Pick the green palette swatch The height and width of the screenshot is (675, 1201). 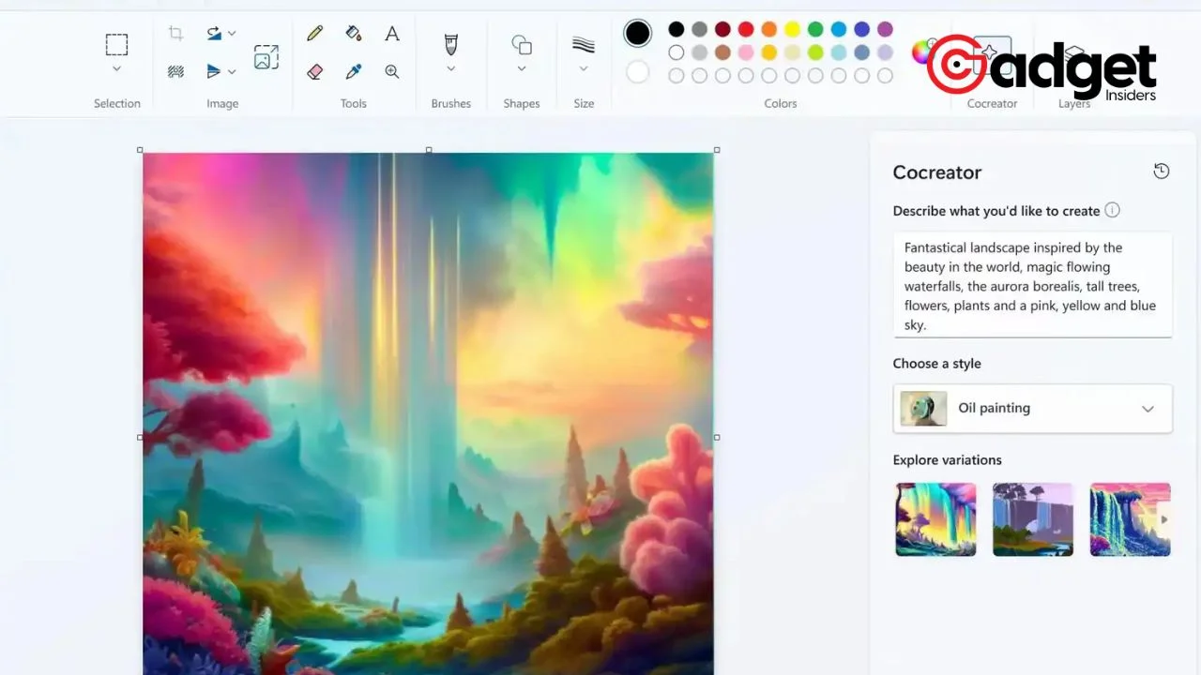(x=815, y=29)
